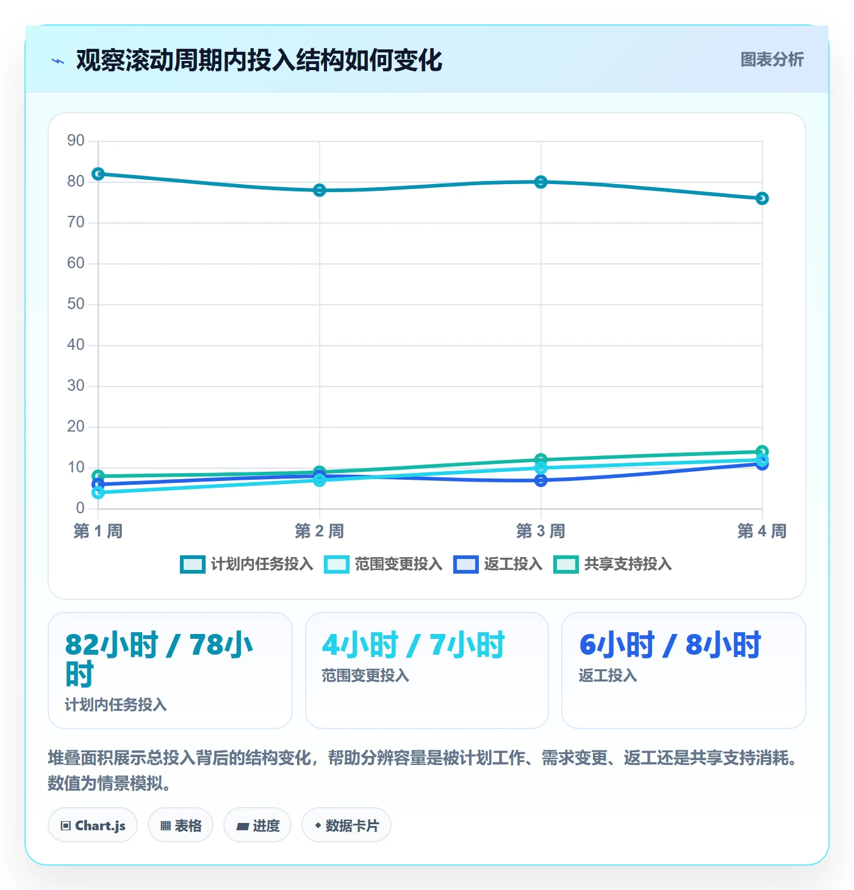
Task: Click the 90 y-axis tick label
Action: (x=76, y=141)
